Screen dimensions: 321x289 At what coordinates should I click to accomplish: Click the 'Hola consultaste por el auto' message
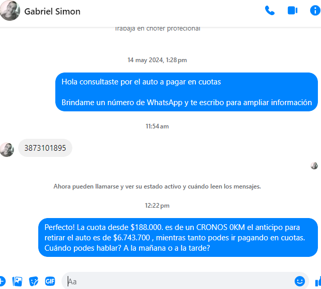tap(187, 92)
